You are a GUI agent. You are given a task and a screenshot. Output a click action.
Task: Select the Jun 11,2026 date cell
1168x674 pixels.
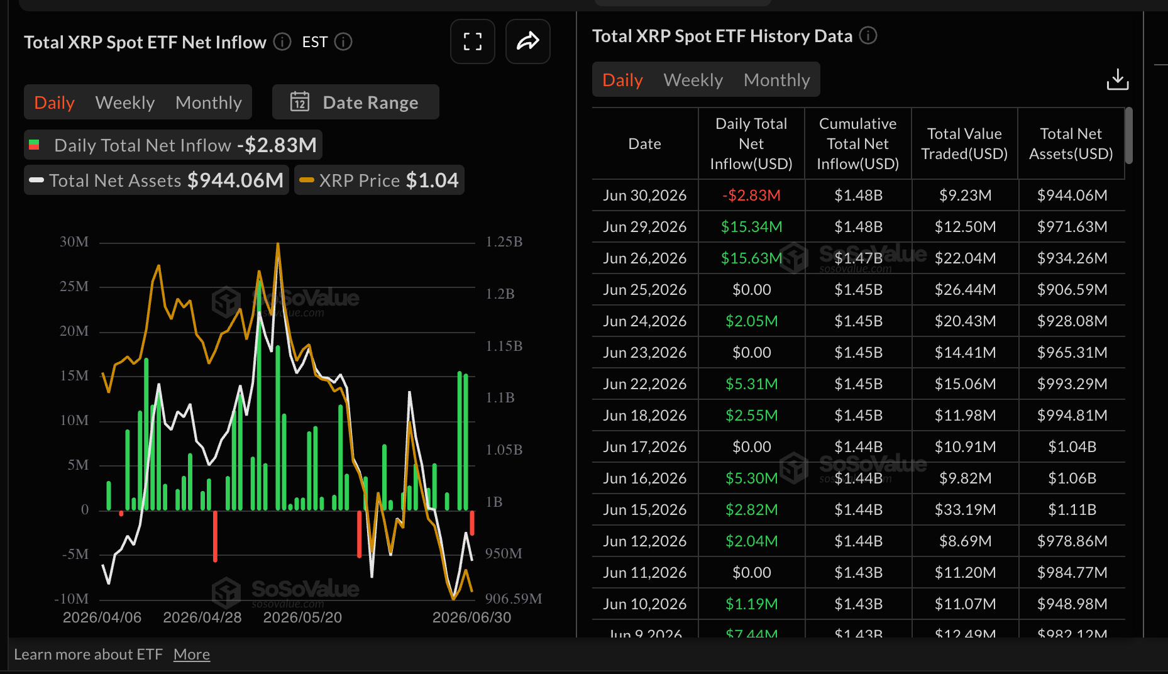645,573
